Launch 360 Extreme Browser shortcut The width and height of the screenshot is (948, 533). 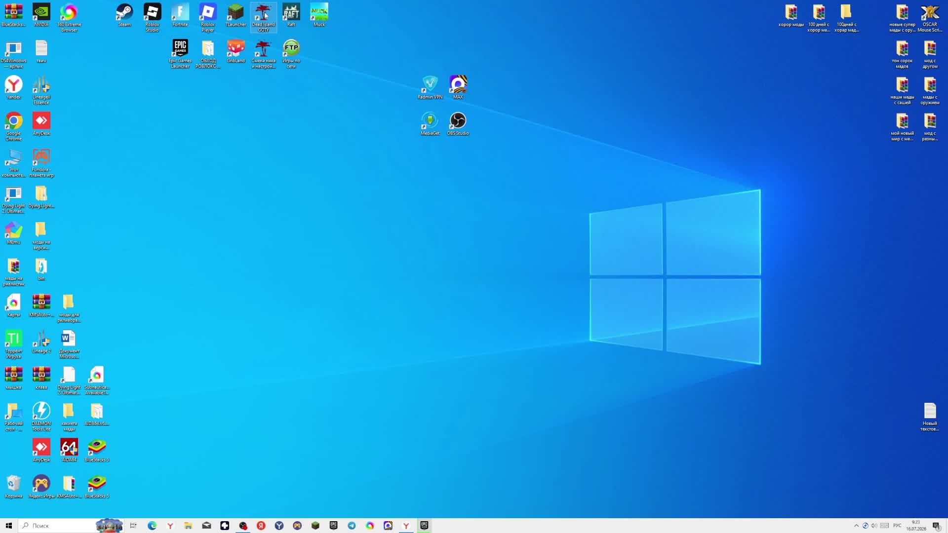[69, 18]
